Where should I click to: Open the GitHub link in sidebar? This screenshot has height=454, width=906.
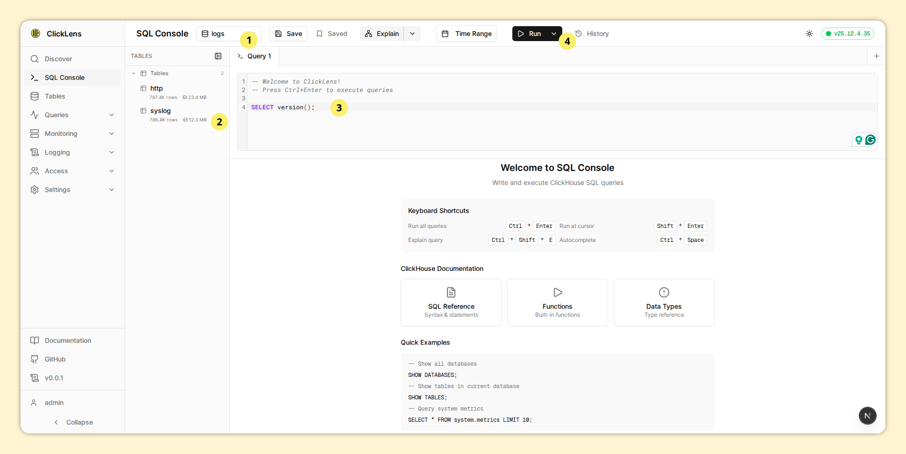(x=55, y=359)
